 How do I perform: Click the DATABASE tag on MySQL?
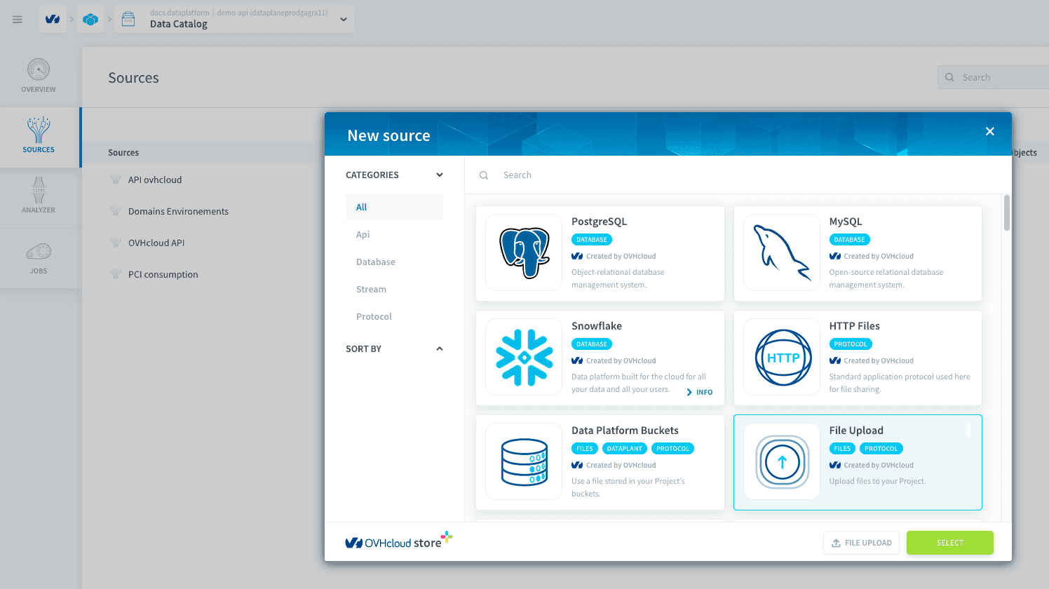pyautogui.click(x=850, y=240)
